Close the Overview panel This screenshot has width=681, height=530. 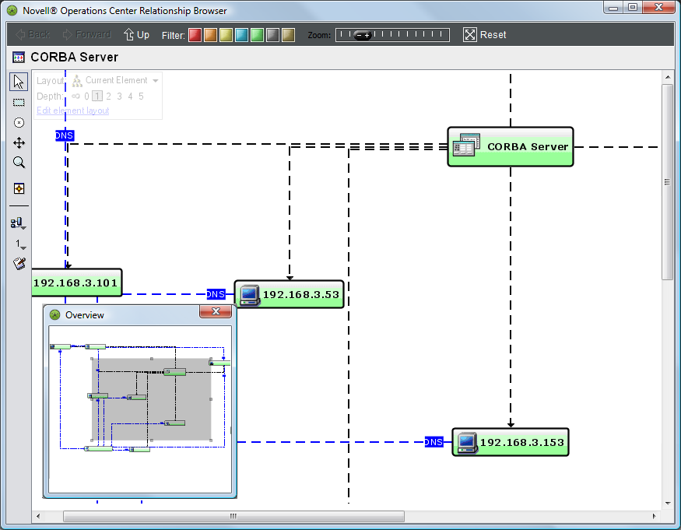coord(216,311)
